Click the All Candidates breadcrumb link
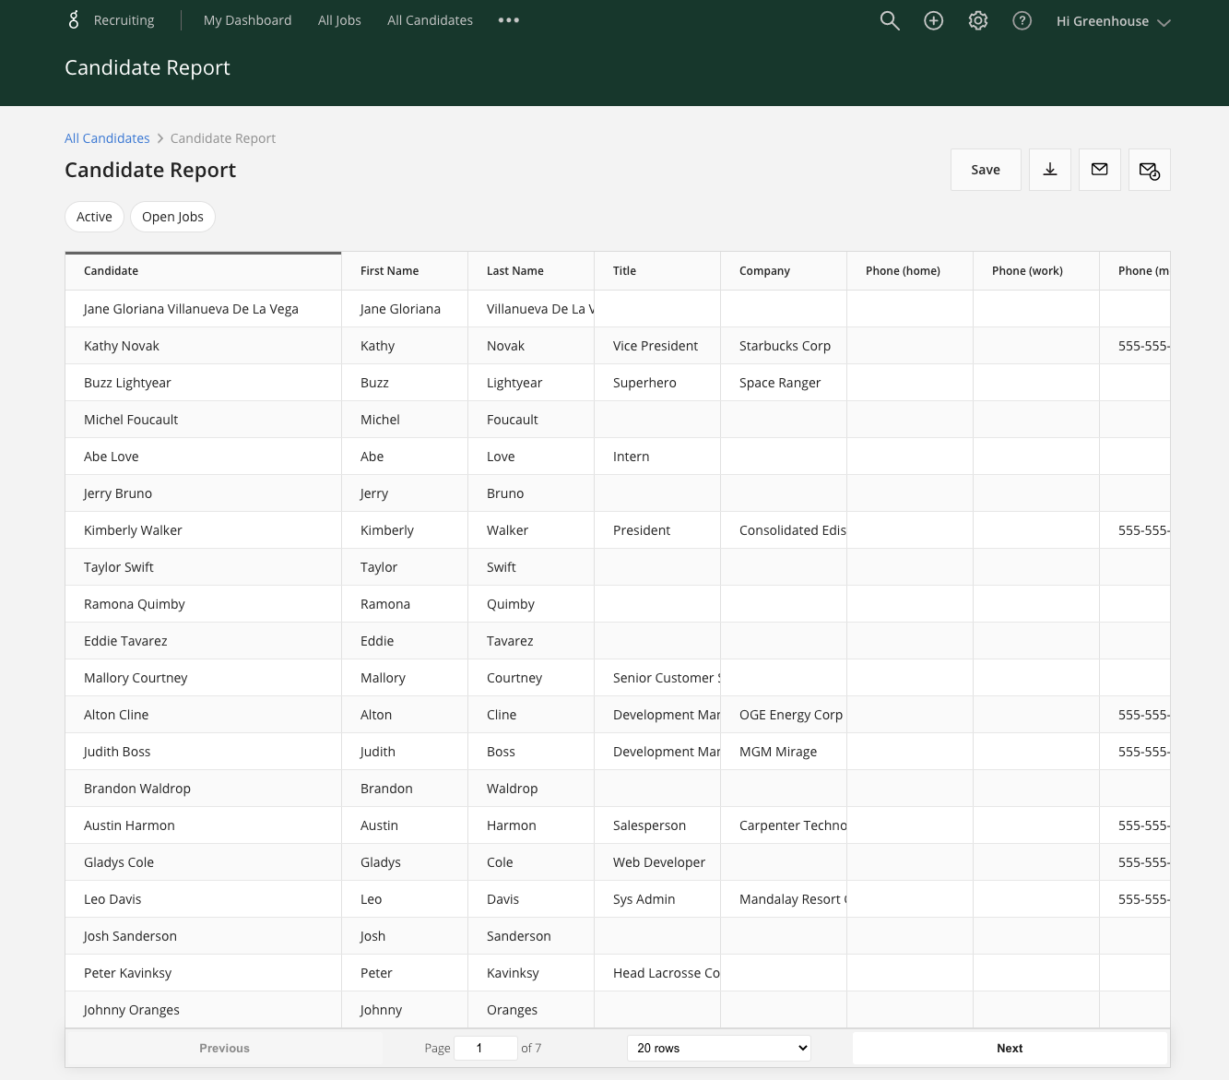The width and height of the screenshot is (1229, 1080). click(107, 138)
